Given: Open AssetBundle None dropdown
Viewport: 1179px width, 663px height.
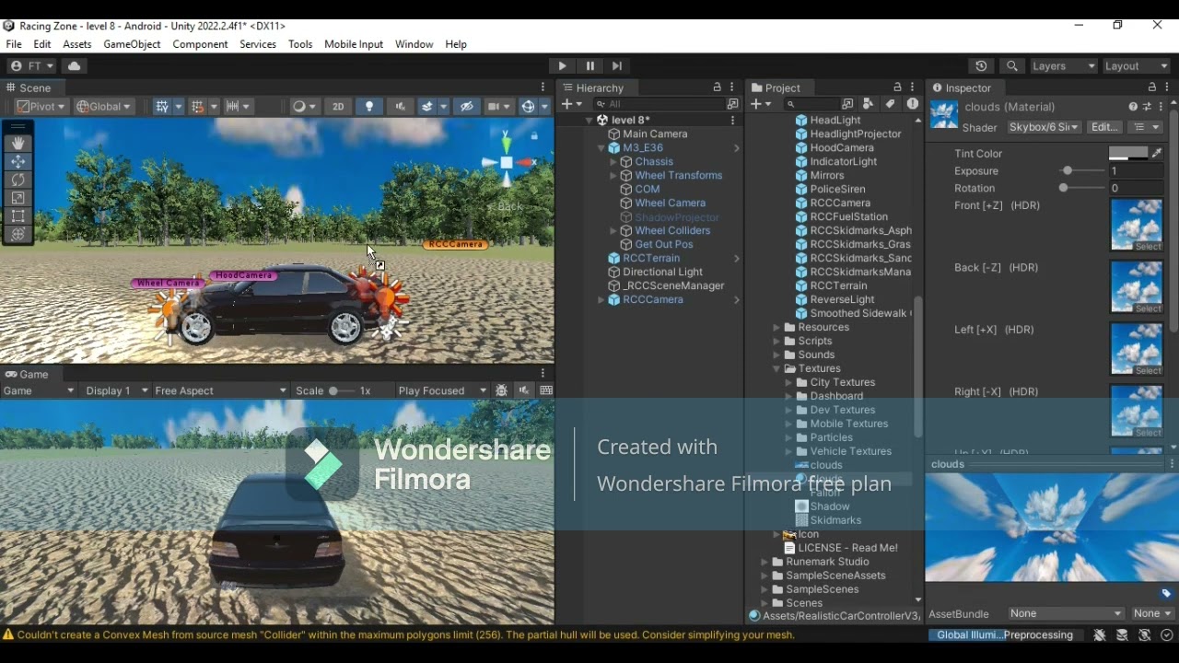Looking at the screenshot, I should pyautogui.click(x=1066, y=613).
